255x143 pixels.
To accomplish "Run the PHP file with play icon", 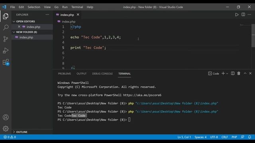I will click(x=237, y=15).
